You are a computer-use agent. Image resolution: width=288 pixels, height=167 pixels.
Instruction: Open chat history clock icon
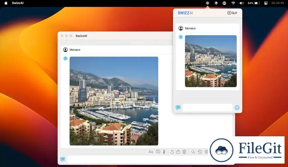coord(200,152)
